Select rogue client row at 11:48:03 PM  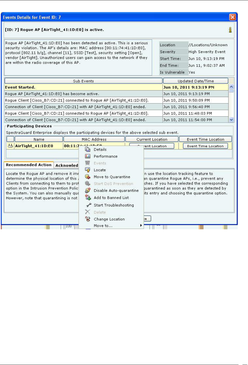click(x=116, y=113)
